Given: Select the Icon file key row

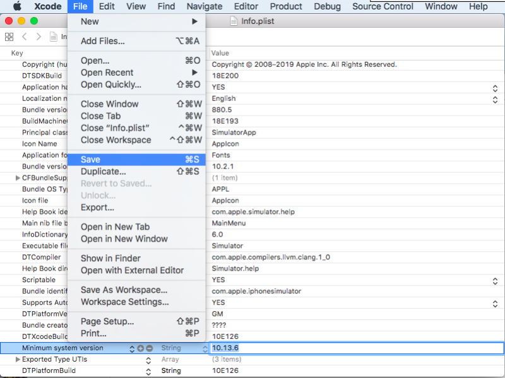Looking at the screenshot, I should (x=35, y=201).
